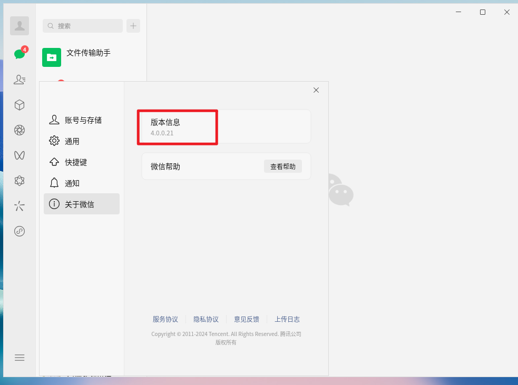Click the 查看帮助 button
The image size is (518, 385).
click(x=283, y=166)
